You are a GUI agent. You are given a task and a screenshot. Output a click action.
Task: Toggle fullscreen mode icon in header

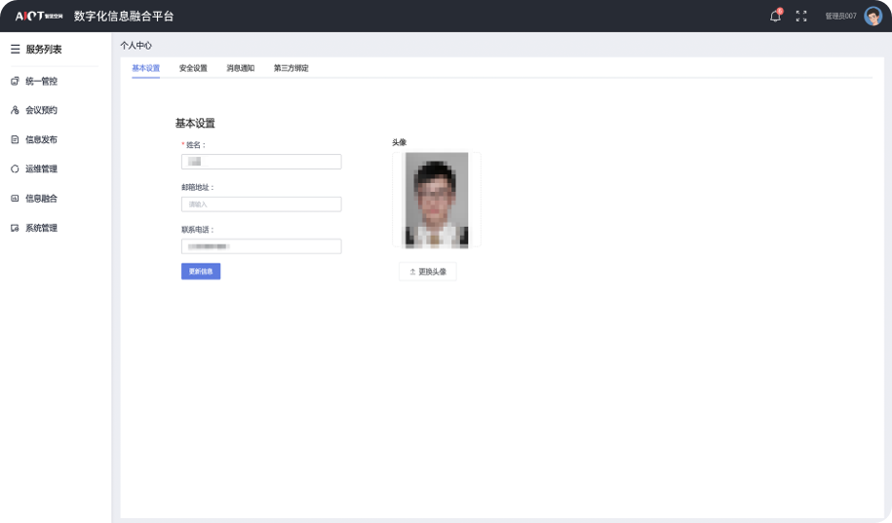(801, 16)
